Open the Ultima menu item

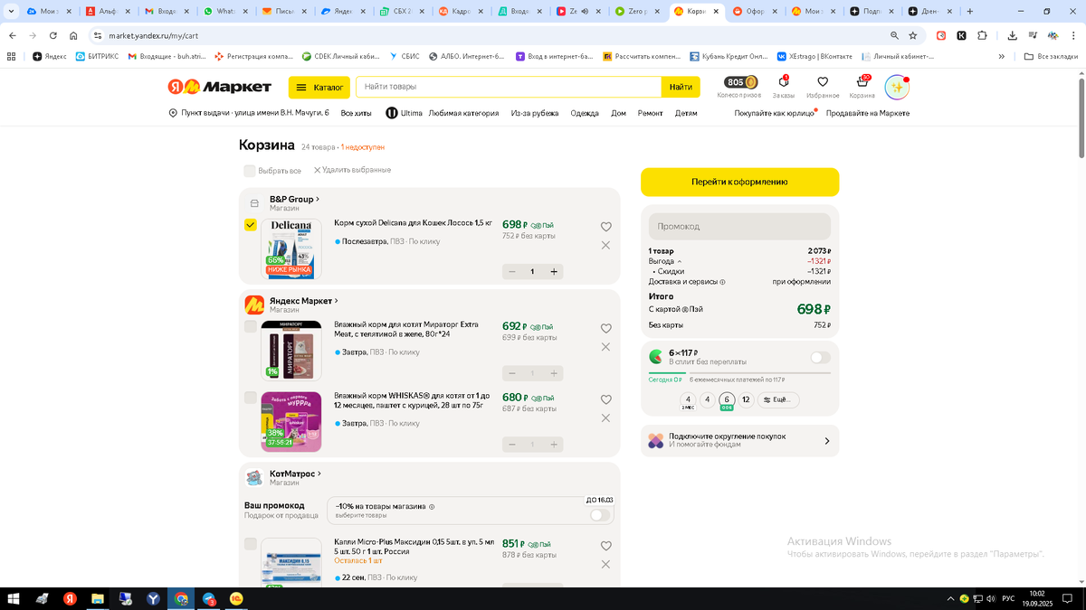[405, 113]
